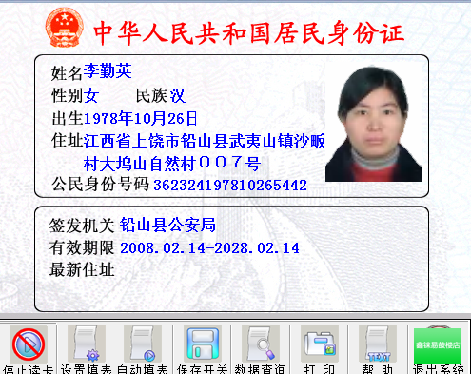Select birth date 1978年10月26日
Screen dimensions: 471x374
click(x=140, y=118)
